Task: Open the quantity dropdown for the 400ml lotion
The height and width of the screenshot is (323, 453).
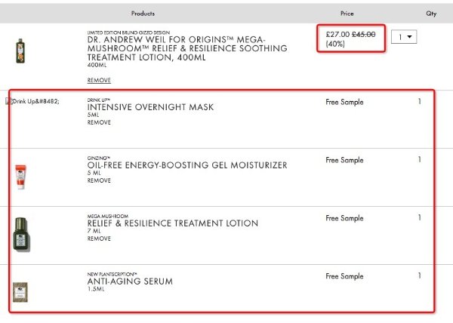Action: tap(407, 36)
